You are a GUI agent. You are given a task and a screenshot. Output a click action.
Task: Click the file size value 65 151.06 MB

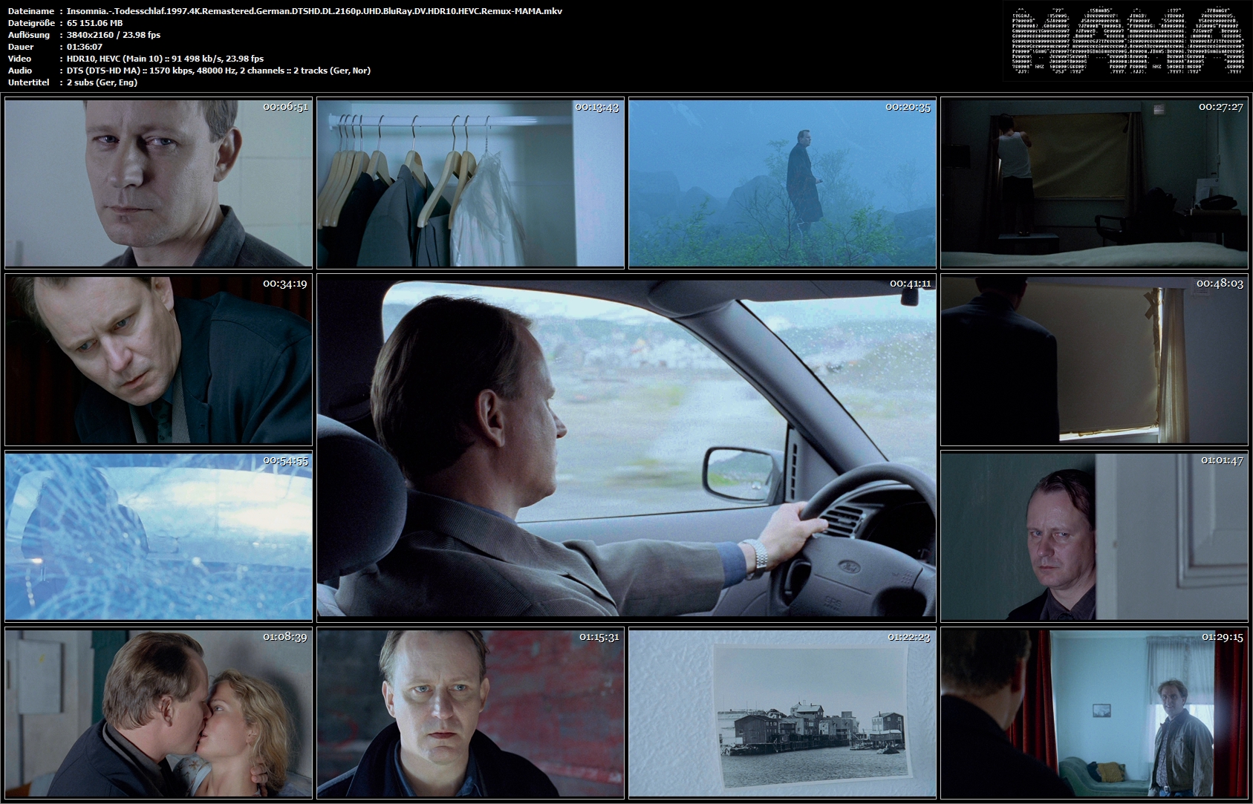coord(94,23)
